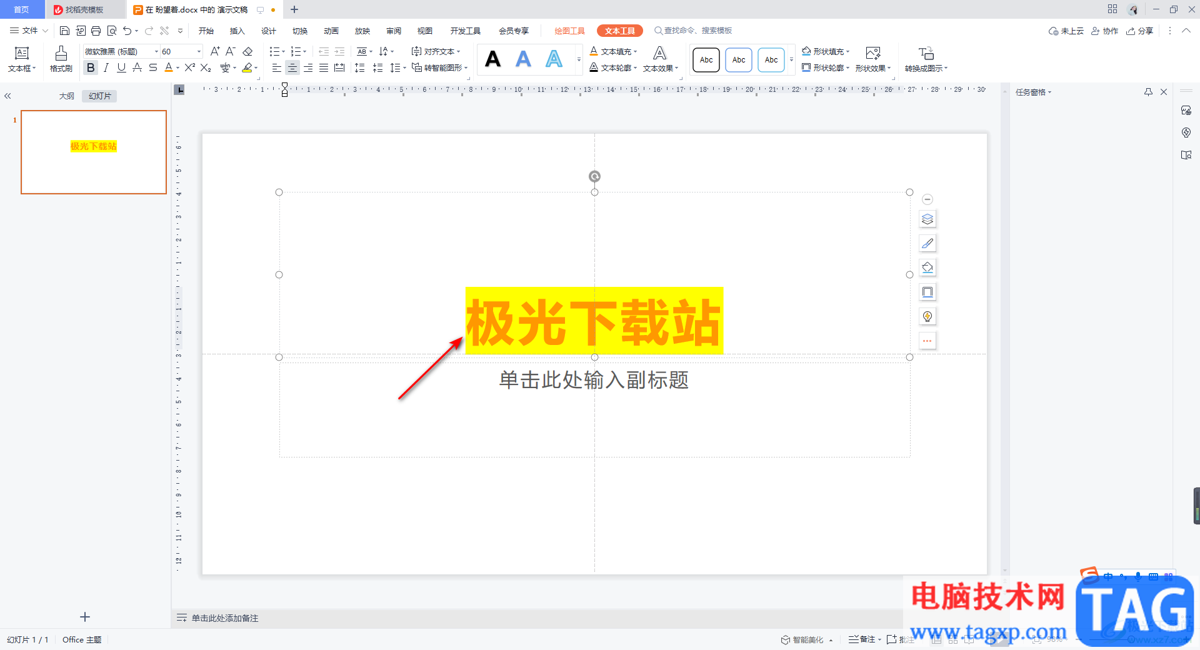Apply the black preset text style
Image resolution: width=1200 pixels, height=650 pixels.
493,59
